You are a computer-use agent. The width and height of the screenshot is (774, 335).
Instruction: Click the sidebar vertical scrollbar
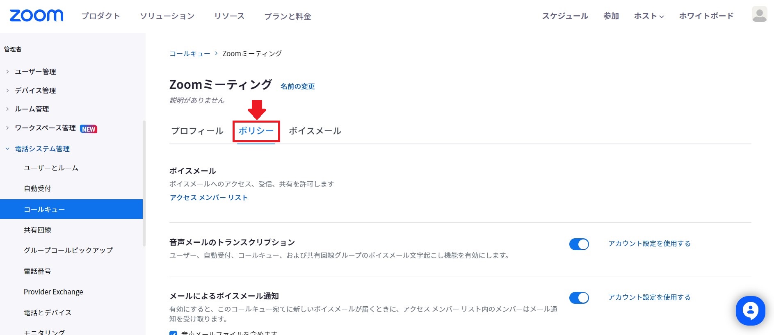point(144,183)
